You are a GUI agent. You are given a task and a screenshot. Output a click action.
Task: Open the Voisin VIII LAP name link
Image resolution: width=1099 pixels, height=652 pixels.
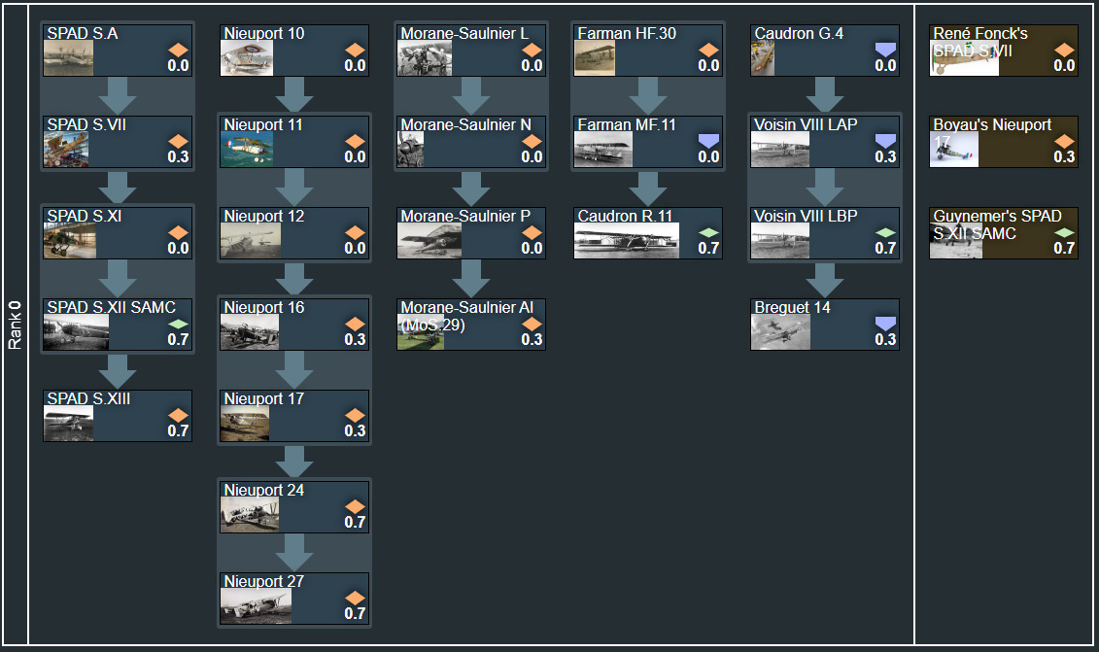(x=806, y=124)
